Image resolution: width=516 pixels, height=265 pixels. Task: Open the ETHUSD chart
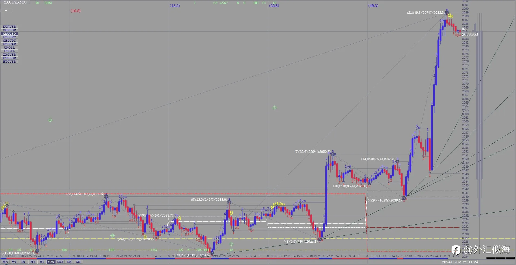[9, 58]
